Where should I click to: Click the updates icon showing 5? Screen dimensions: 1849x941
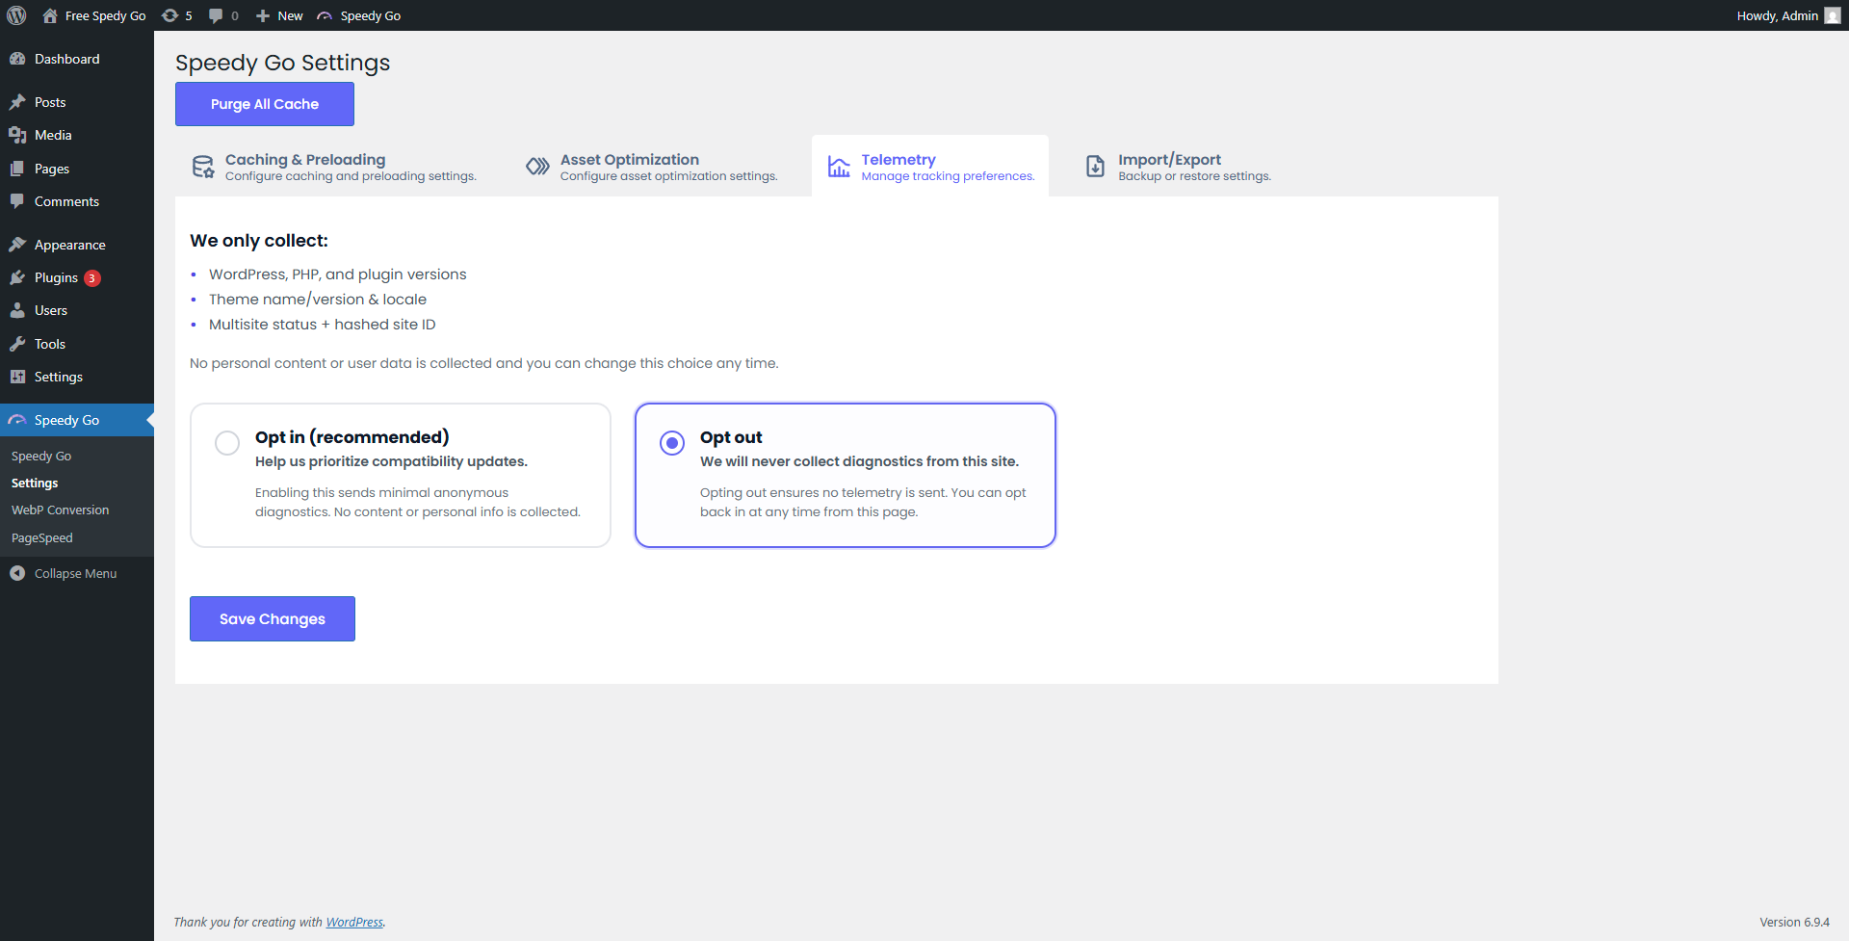click(169, 15)
